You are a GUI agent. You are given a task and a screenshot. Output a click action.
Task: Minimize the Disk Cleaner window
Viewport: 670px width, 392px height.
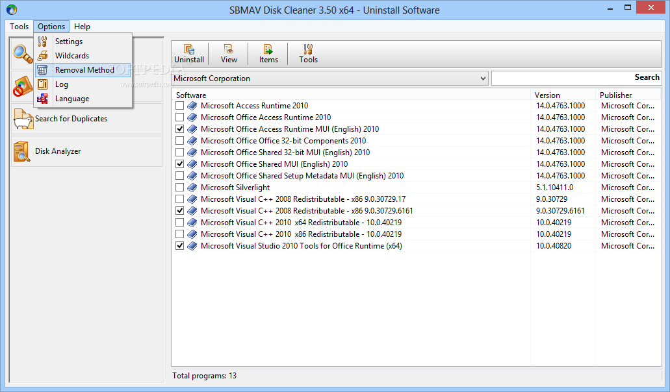coord(610,8)
